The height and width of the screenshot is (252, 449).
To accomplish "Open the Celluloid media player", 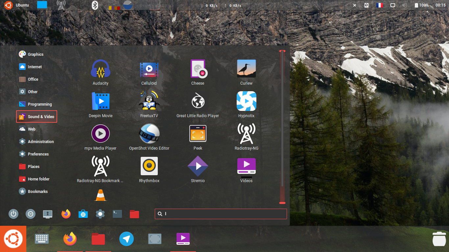I will tap(149, 73).
